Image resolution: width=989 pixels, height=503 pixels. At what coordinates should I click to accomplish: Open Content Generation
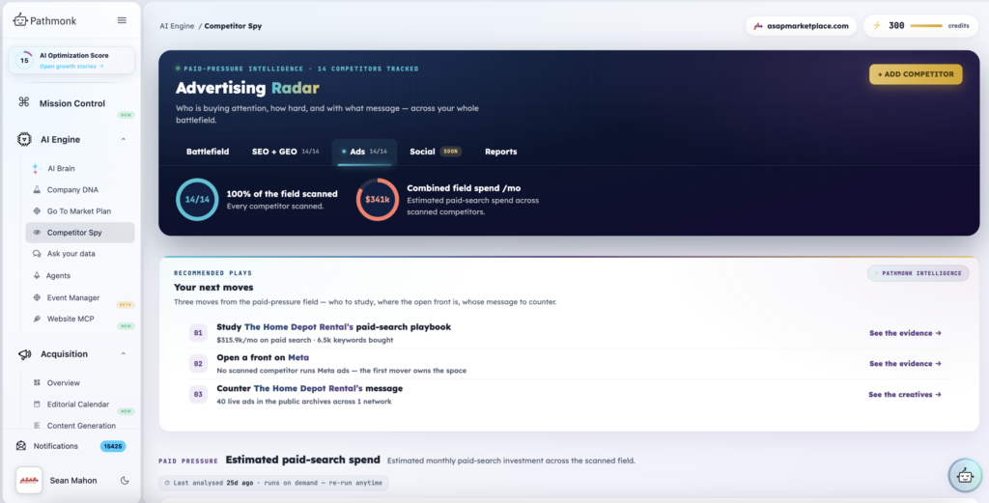point(81,426)
